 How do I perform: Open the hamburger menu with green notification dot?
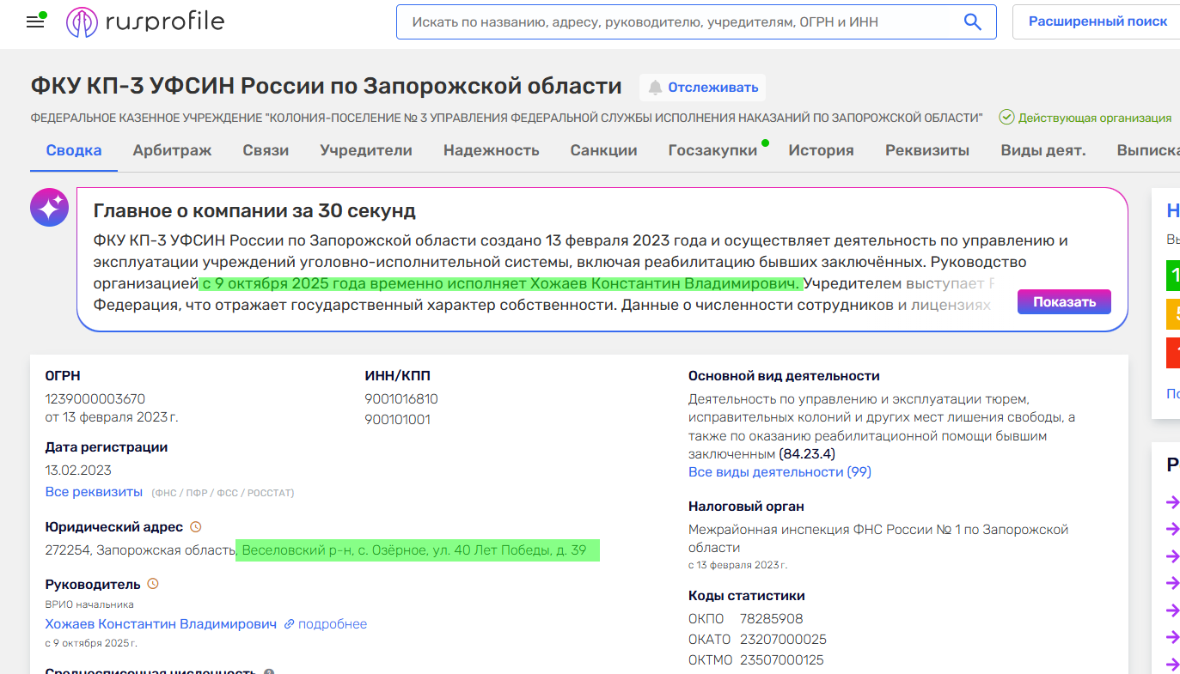(34, 21)
